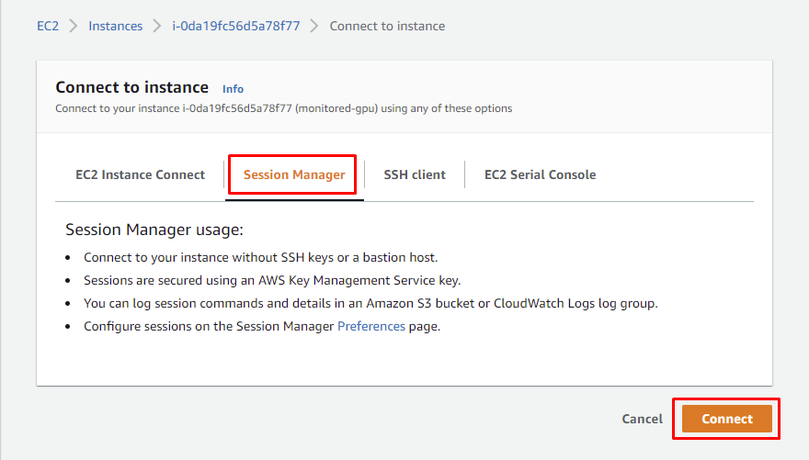
Task: Select text about Amazon S3 bucket logging
Action: pos(371,303)
